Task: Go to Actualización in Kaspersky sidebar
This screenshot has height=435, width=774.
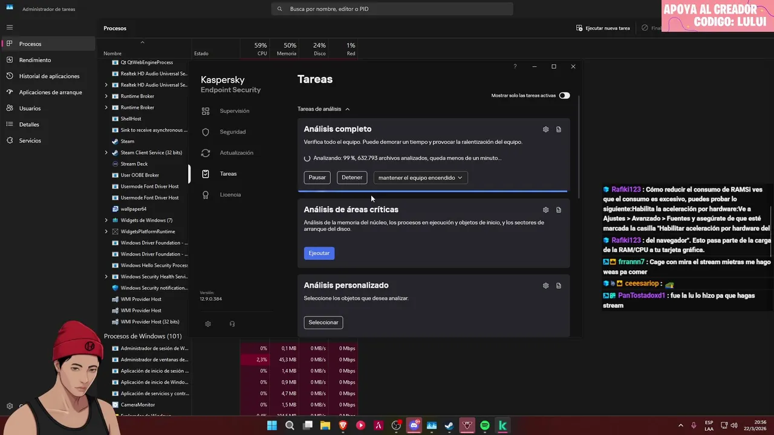Action: coord(236,153)
